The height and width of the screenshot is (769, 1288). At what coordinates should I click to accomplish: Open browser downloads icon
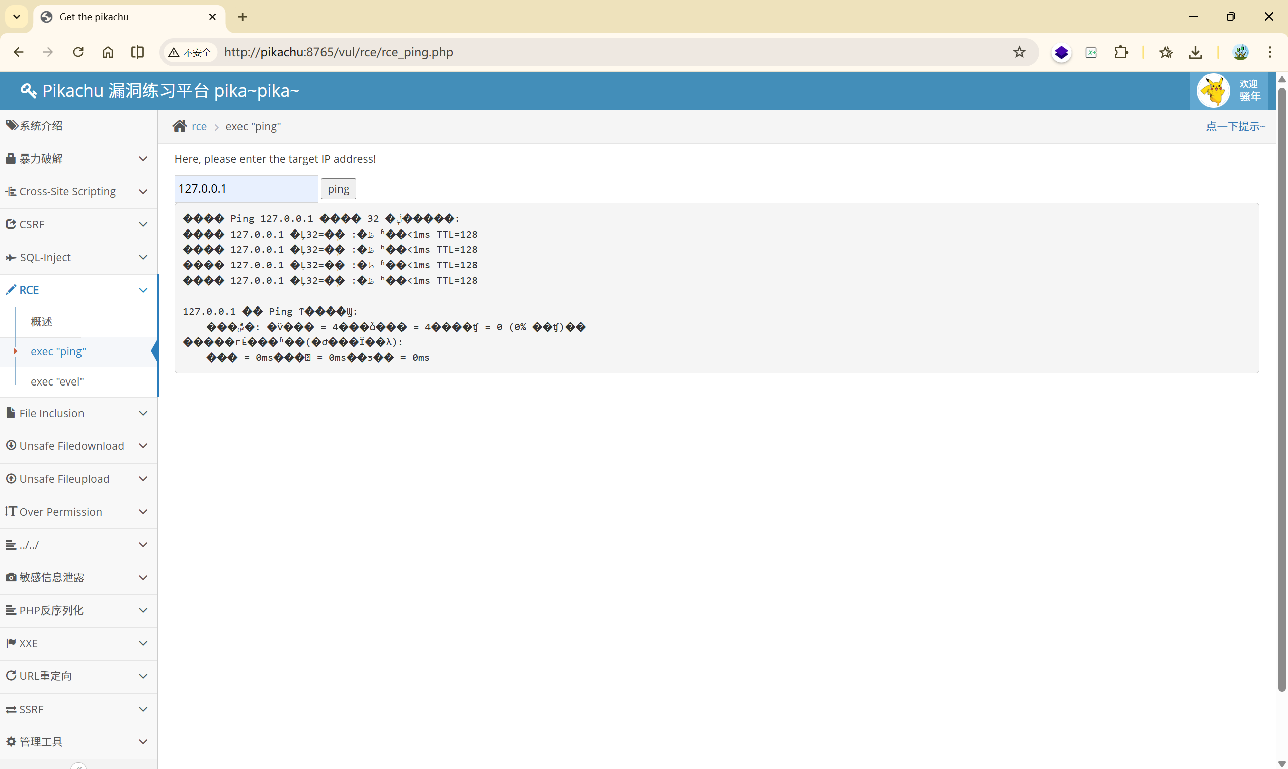(1195, 52)
